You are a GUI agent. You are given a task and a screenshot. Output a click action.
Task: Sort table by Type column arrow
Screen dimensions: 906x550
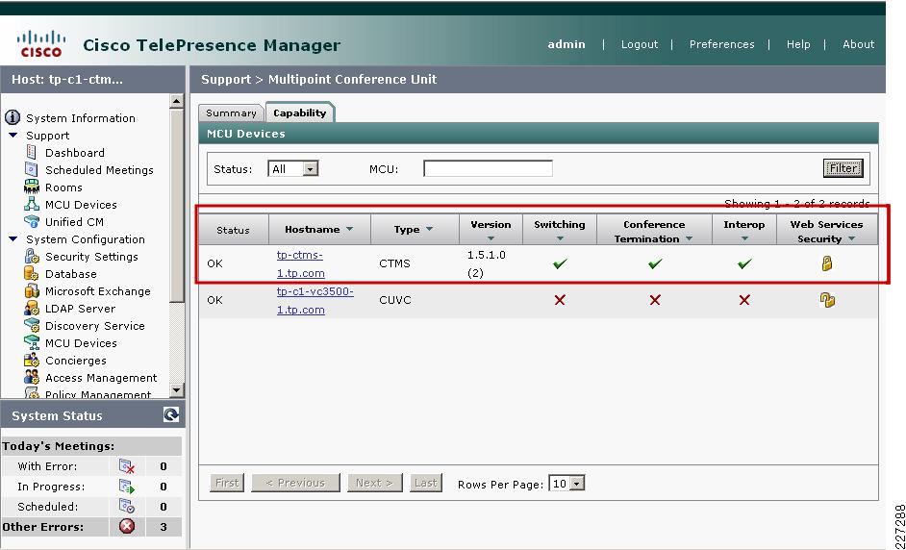coord(429,230)
